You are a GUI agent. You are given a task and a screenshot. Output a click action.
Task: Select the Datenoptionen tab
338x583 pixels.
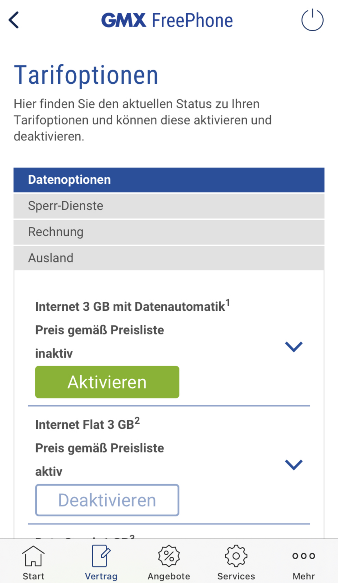pos(169,180)
